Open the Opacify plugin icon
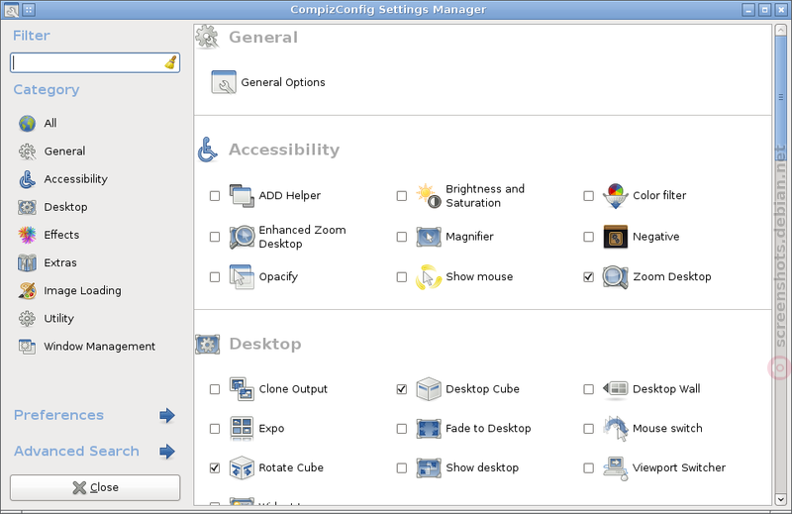The image size is (792, 514). click(x=242, y=277)
